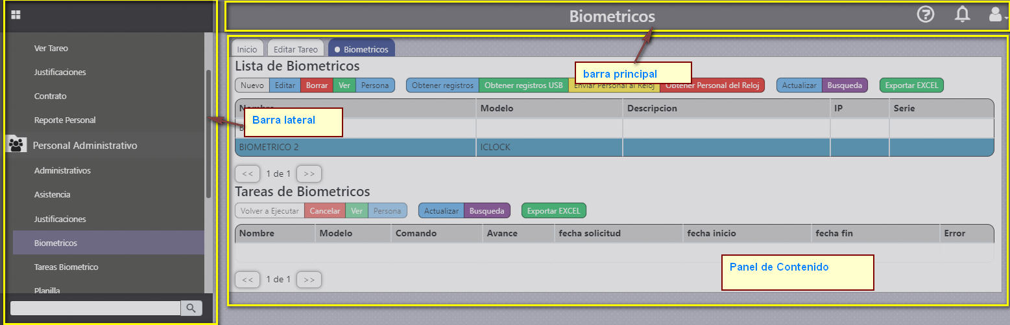This screenshot has height=325, width=1010.
Task: Switch to the Editar Tareo tab
Action: coord(295,49)
